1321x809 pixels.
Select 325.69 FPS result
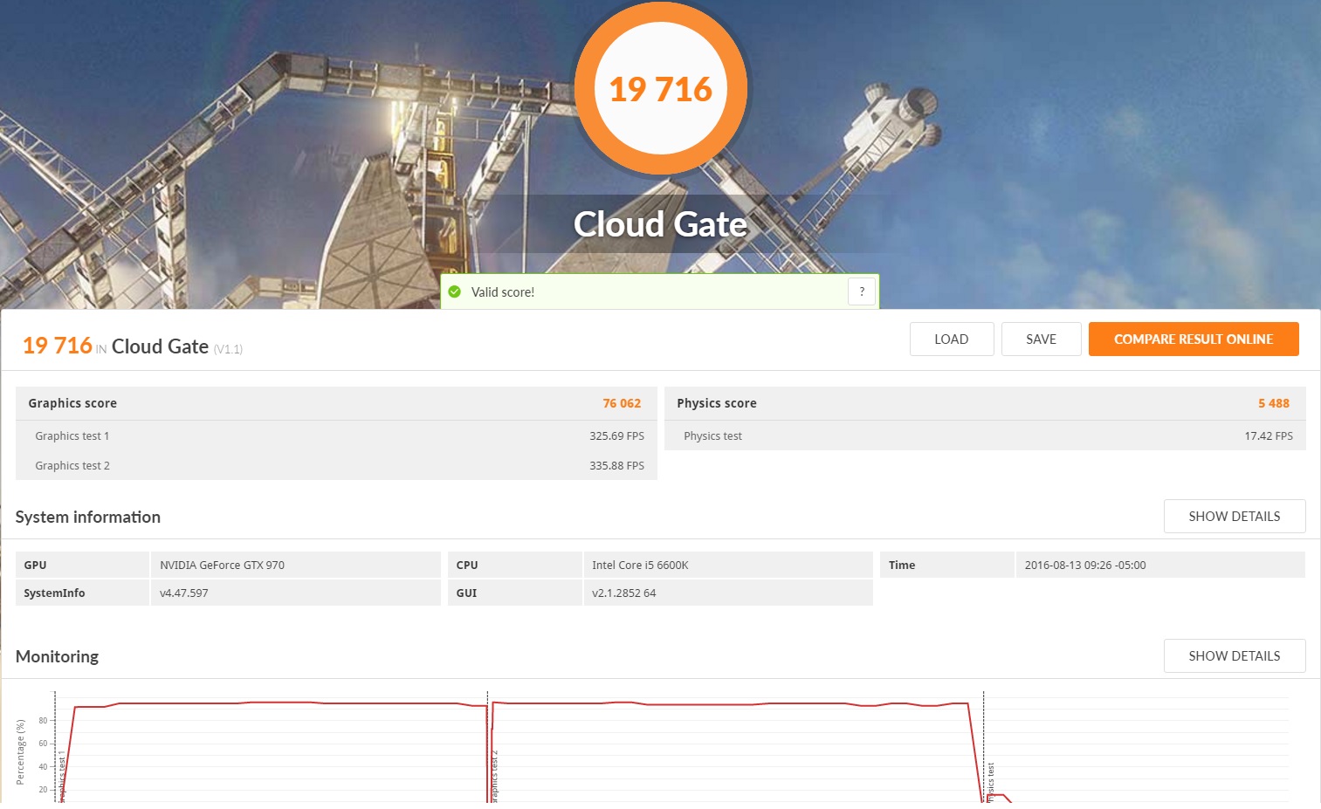coord(616,436)
